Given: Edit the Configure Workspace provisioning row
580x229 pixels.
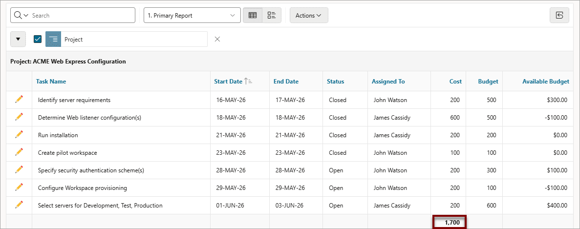Looking at the screenshot, I should 19,187.
